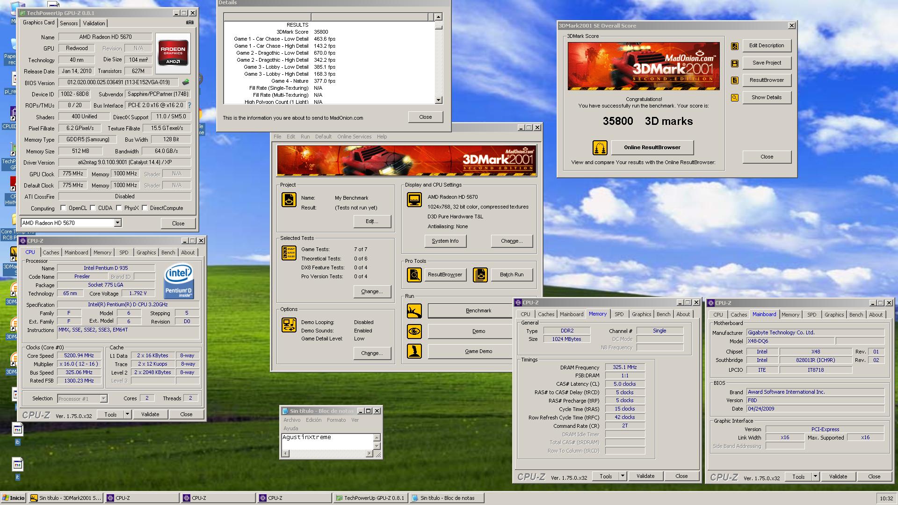The width and height of the screenshot is (898, 505).
Task: Click the Radeon Graphics AMD logo
Action: click(x=173, y=53)
